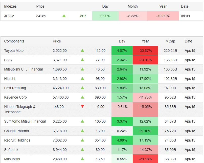Click Keyence Corp year change -11.75%
The width and height of the screenshot is (204, 163).
(x=145, y=98)
